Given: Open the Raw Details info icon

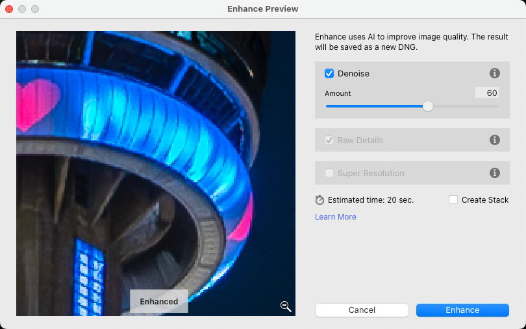Looking at the screenshot, I should pos(494,140).
